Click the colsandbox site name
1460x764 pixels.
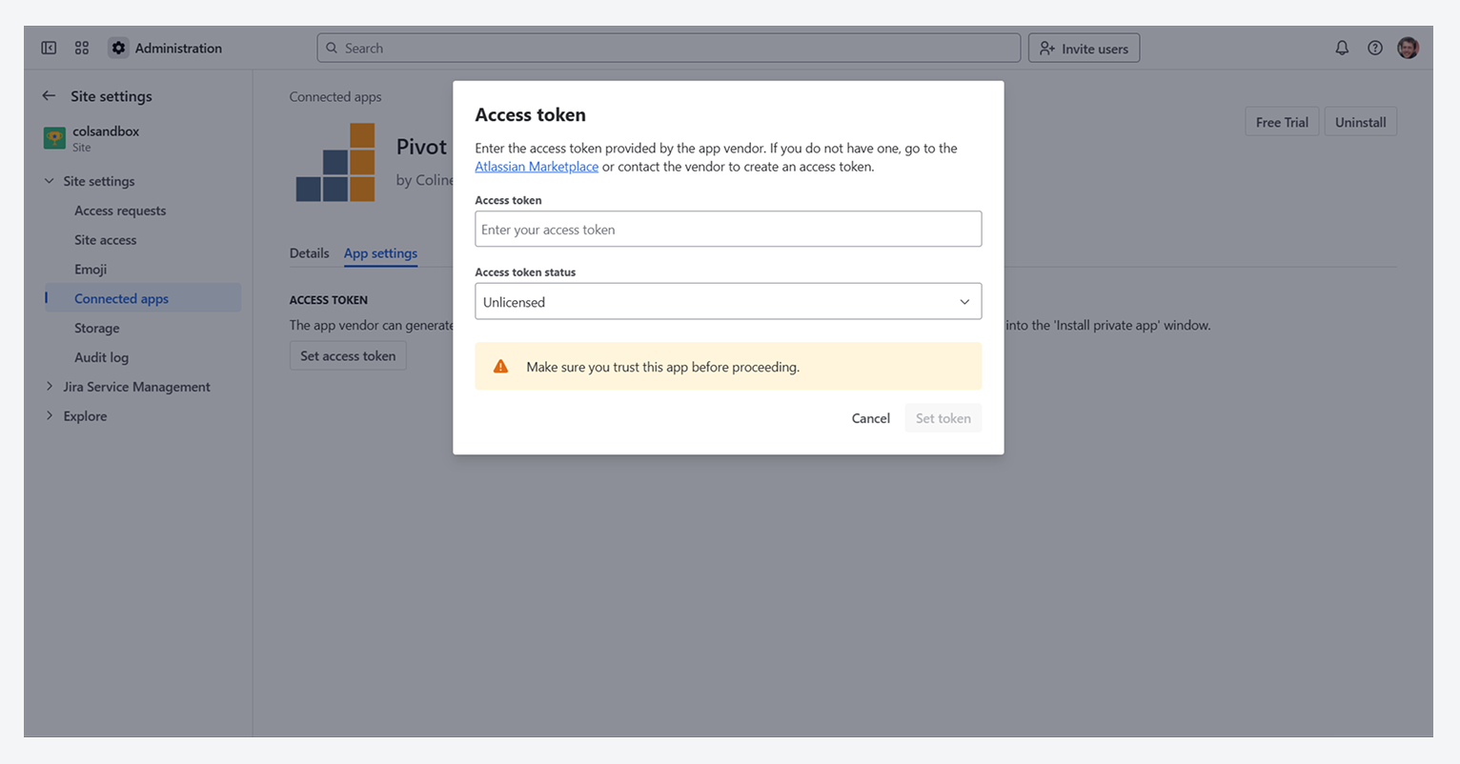click(x=106, y=131)
